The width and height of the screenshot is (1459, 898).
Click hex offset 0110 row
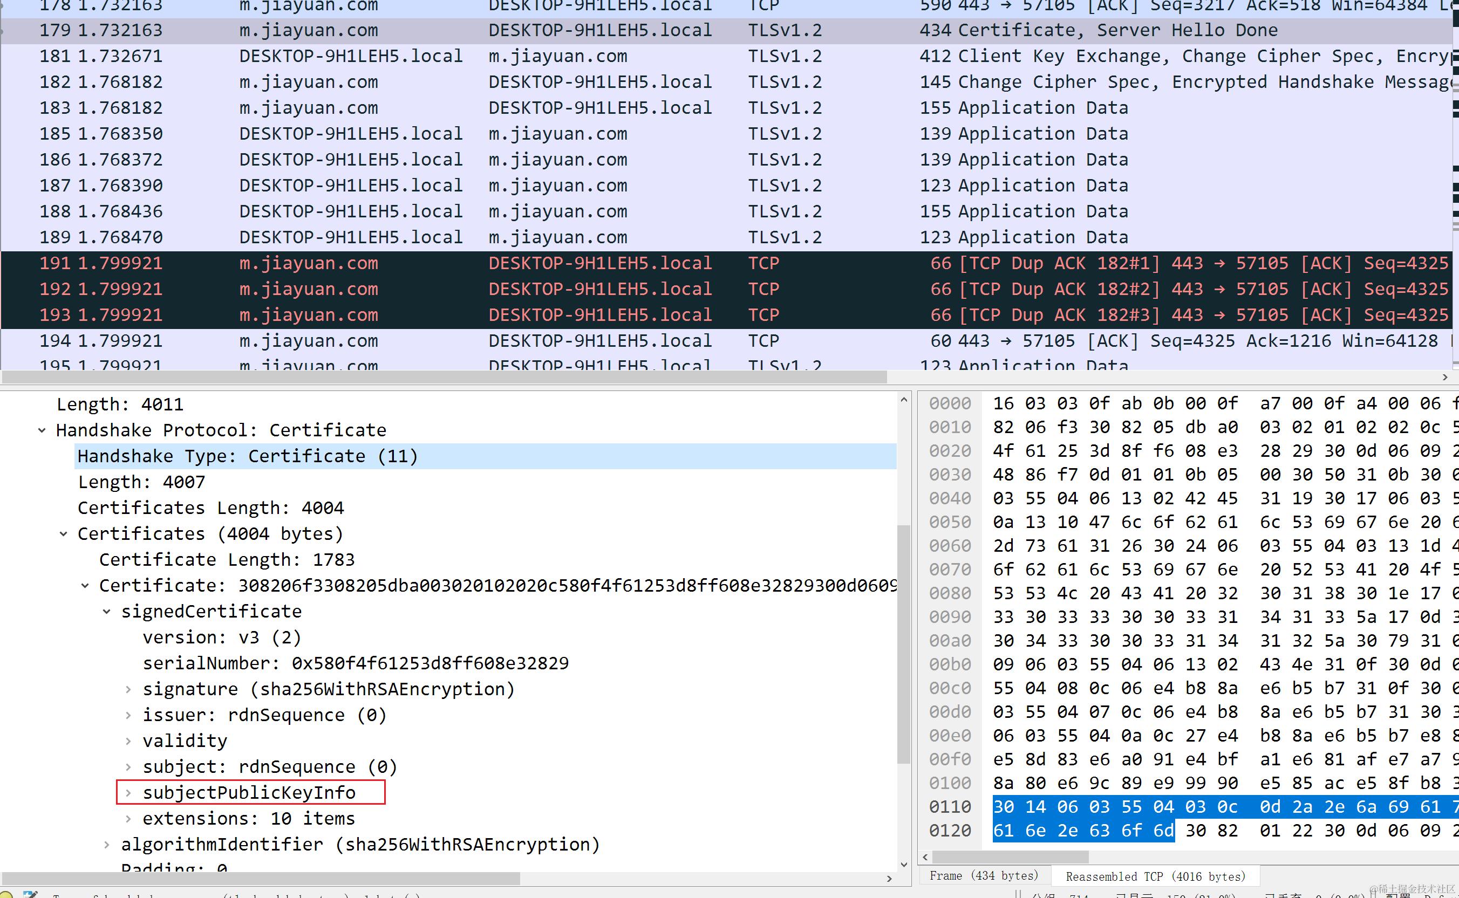(x=951, y=807)
